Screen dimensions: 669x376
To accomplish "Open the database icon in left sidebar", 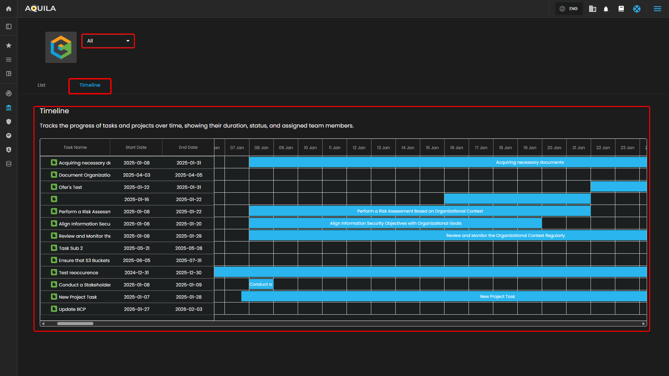I will pos(9,164).
